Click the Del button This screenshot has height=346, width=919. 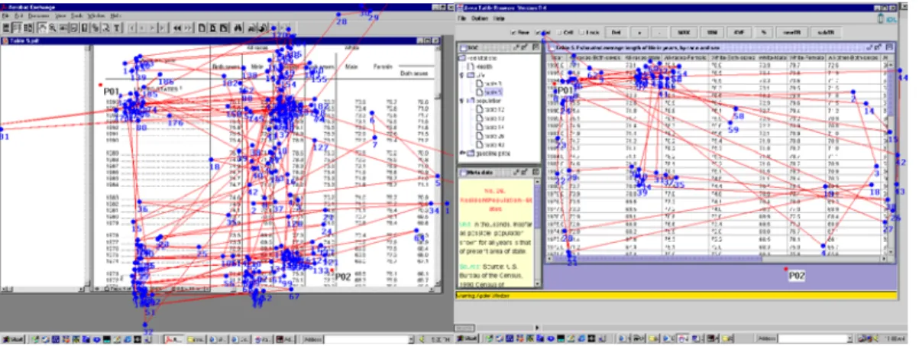[615, 33]
